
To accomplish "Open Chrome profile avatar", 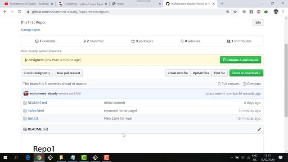I will tap(276, 12).
